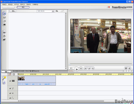Open folder dropdown below the media library
The image size is (134, 104).
[6, 72]
